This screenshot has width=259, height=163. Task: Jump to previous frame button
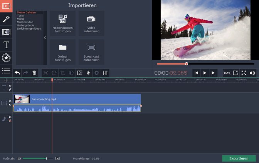[x=197, y=73]
